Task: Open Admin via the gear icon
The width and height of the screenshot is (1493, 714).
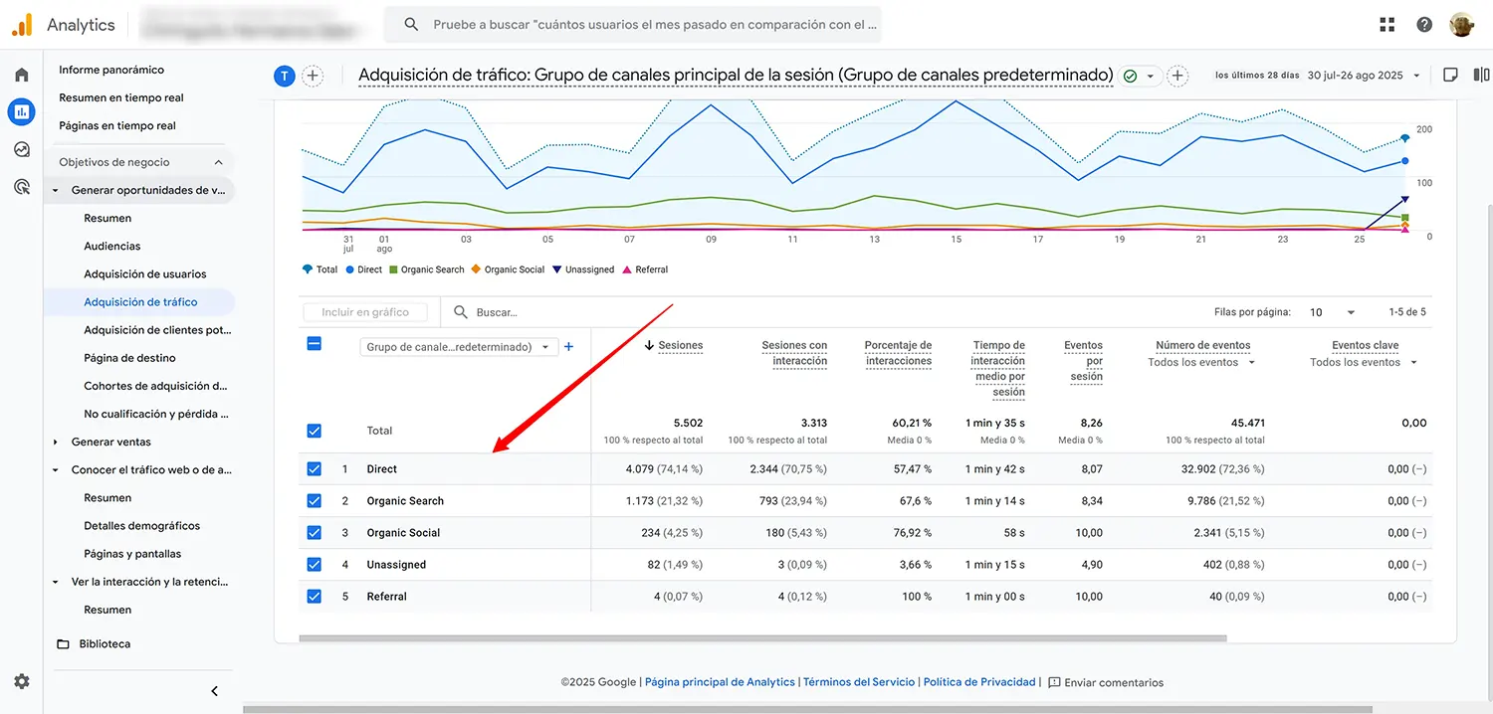Action: pos(21,681)
